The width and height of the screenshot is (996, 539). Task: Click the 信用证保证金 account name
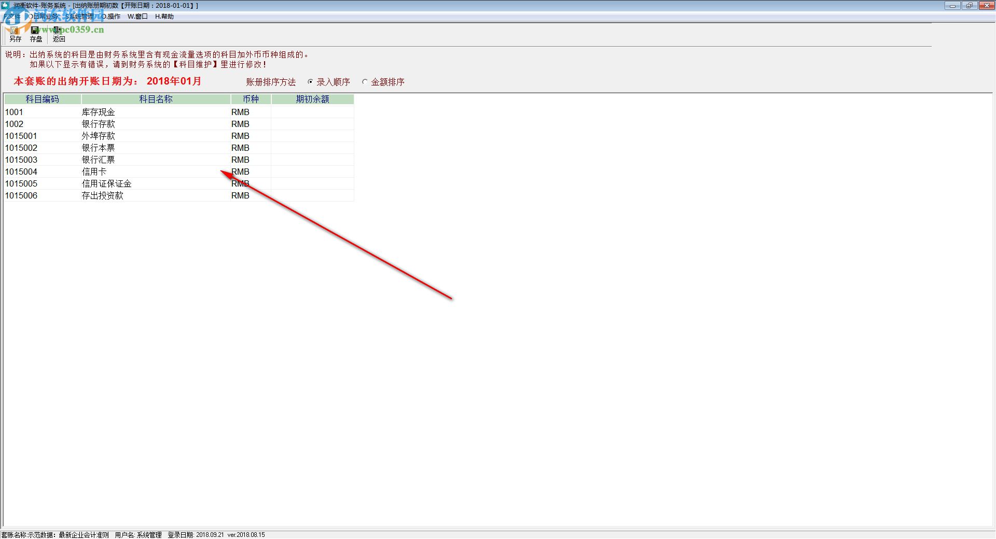click(107, 183)
